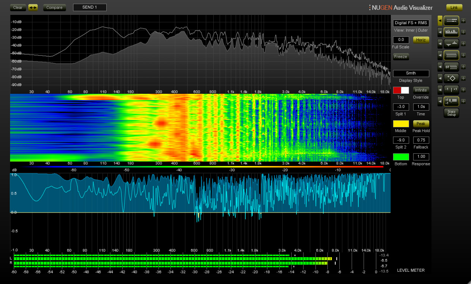Select the -1/+1 correlation meter icon
This screenshot has height=284, width=471.
[x=451, y=90]
